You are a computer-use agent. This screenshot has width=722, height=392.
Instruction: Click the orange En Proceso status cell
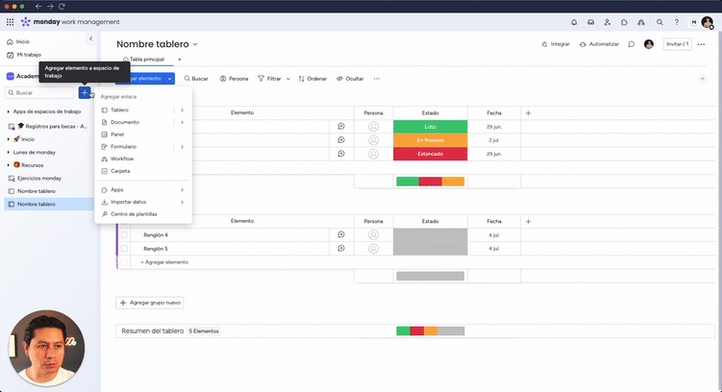click(x=430, y=140)
